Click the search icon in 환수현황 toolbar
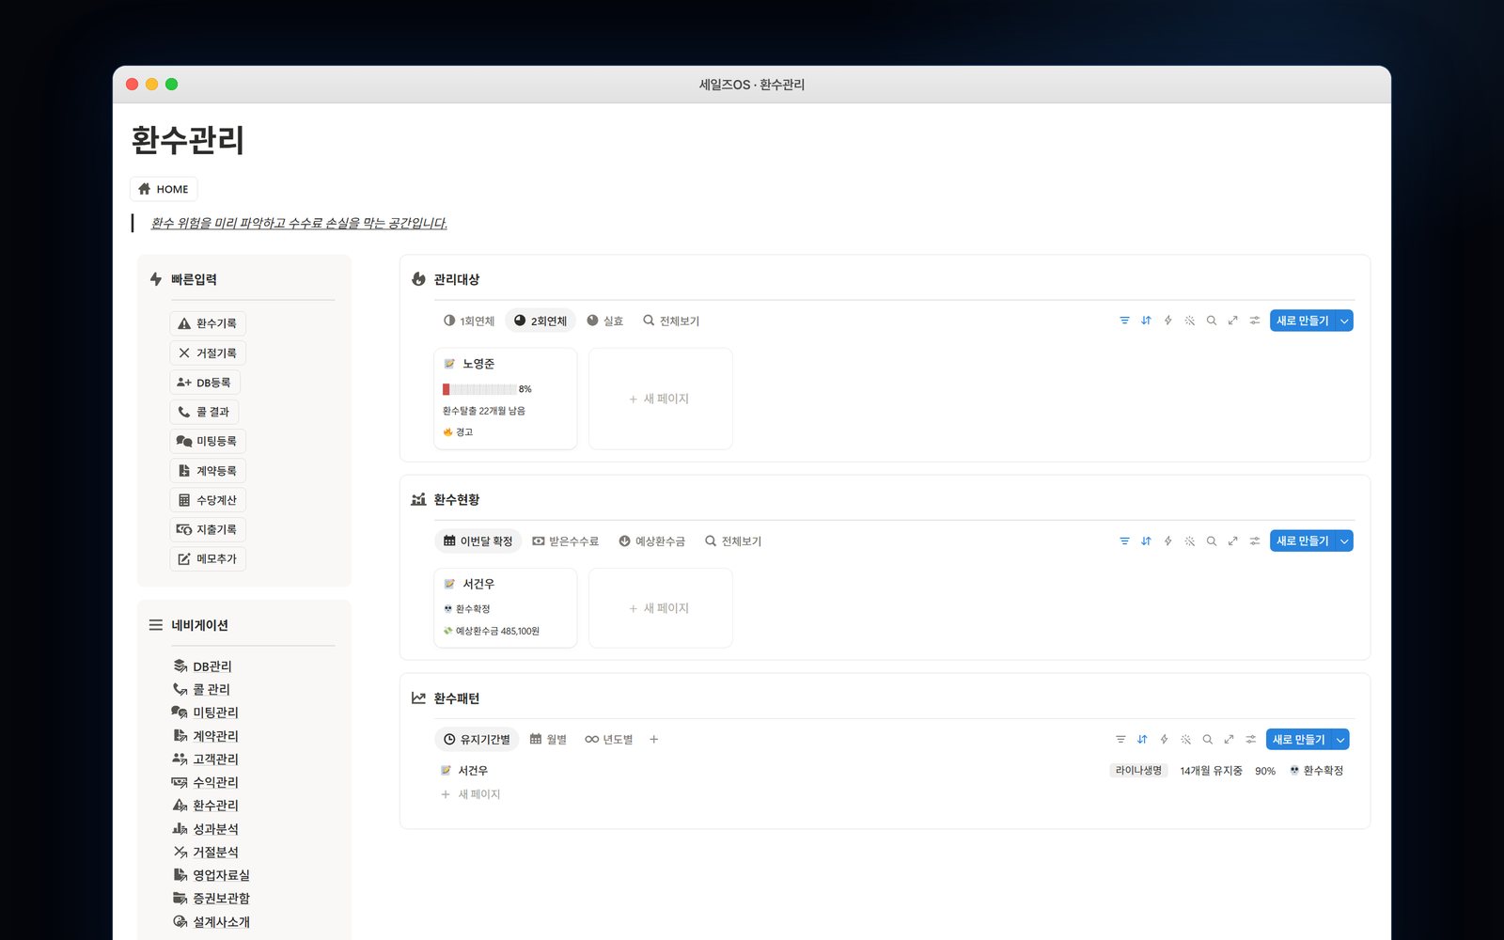 [x=1212, y=541]
